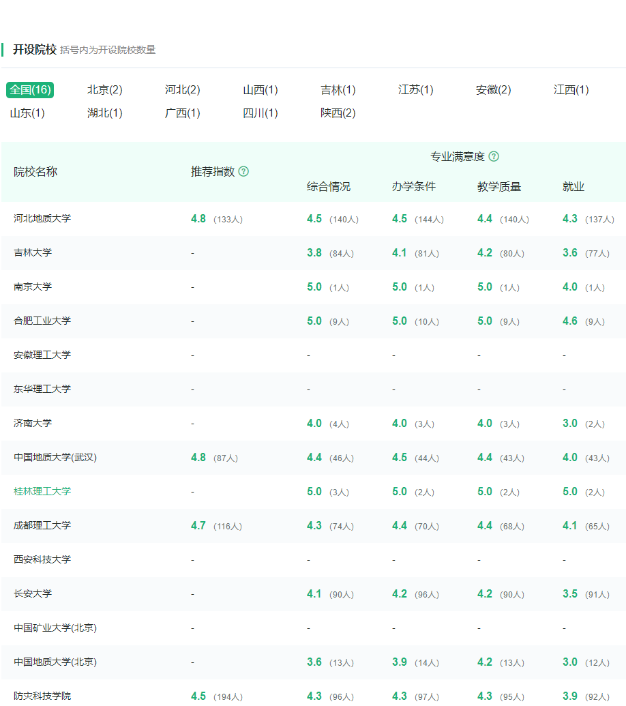This screenshot has width=626, height=706.
Task: Select 防灾科技学院 就业 score 3.9
Action: [570, 696]
